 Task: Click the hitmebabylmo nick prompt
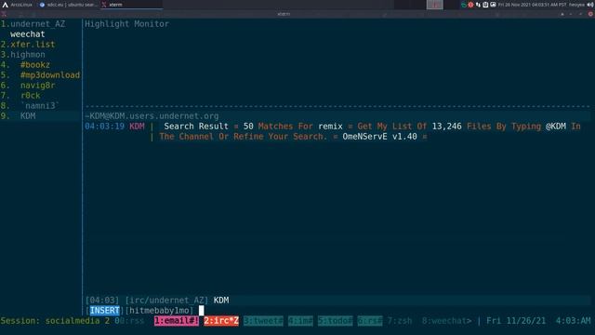click(159, 311)
